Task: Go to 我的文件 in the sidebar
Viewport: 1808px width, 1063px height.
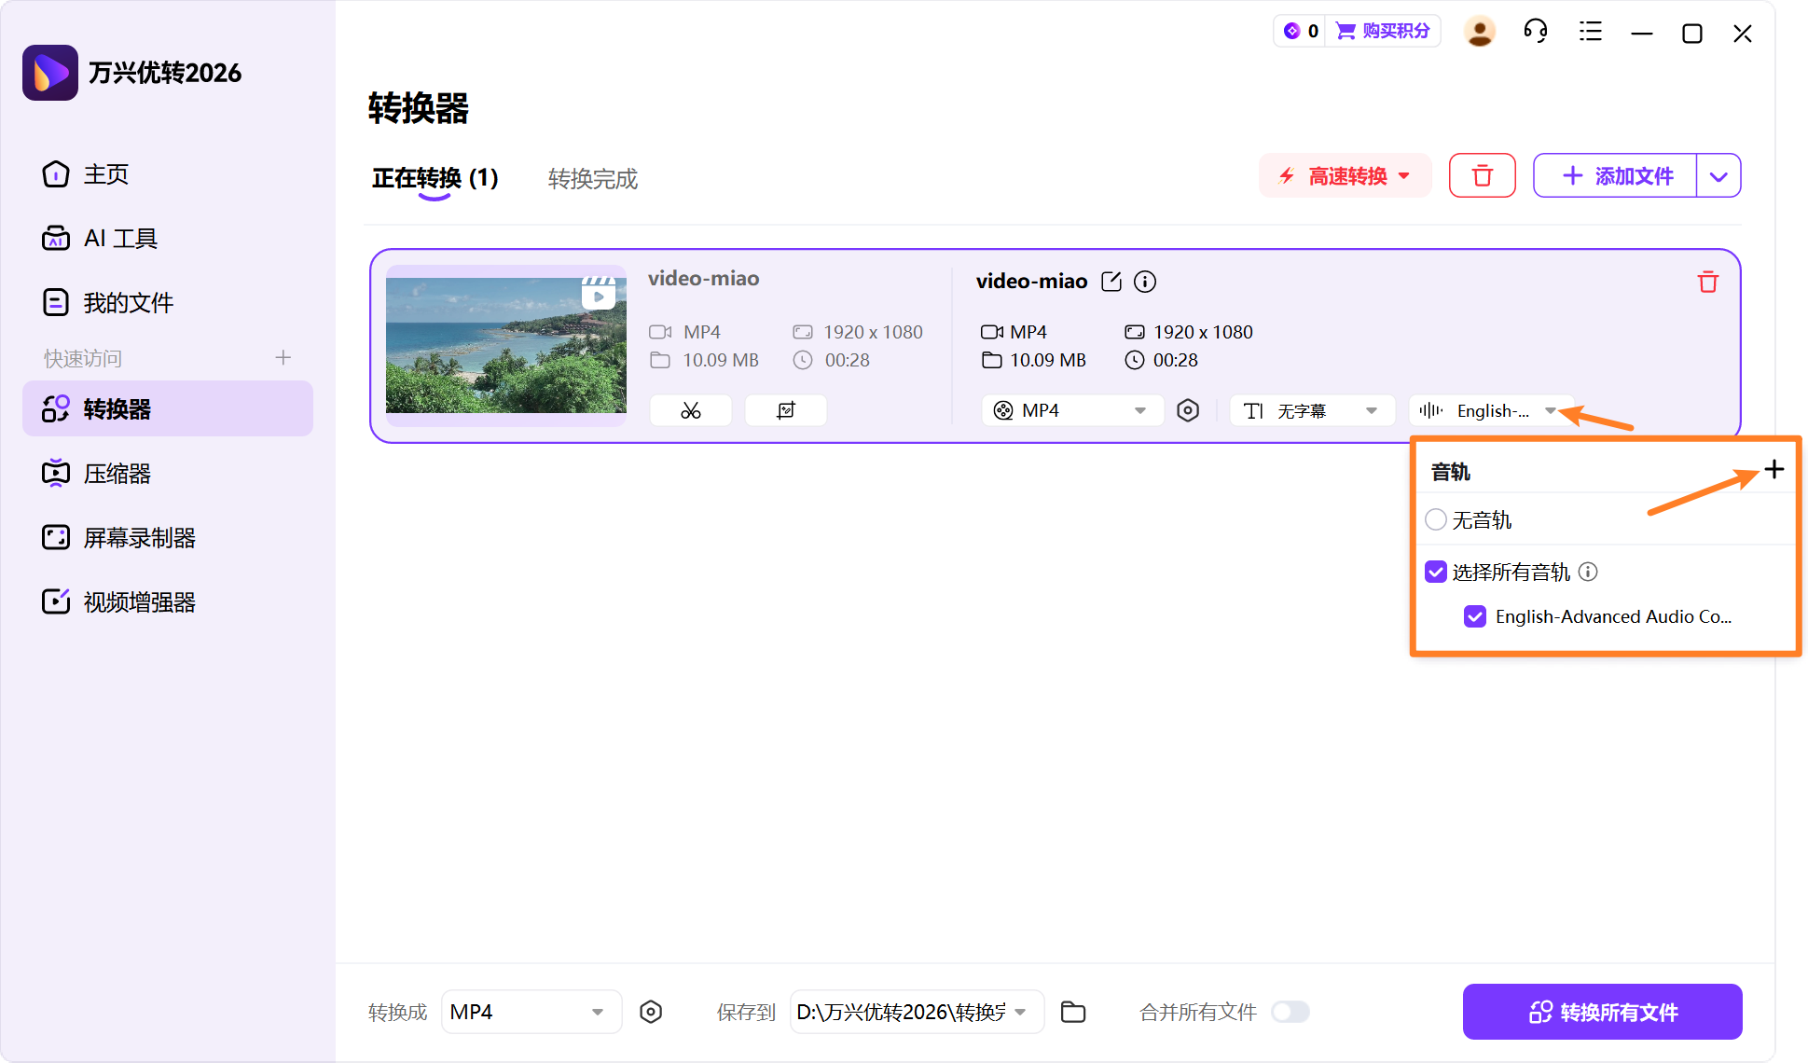Action: pos(128,301)
